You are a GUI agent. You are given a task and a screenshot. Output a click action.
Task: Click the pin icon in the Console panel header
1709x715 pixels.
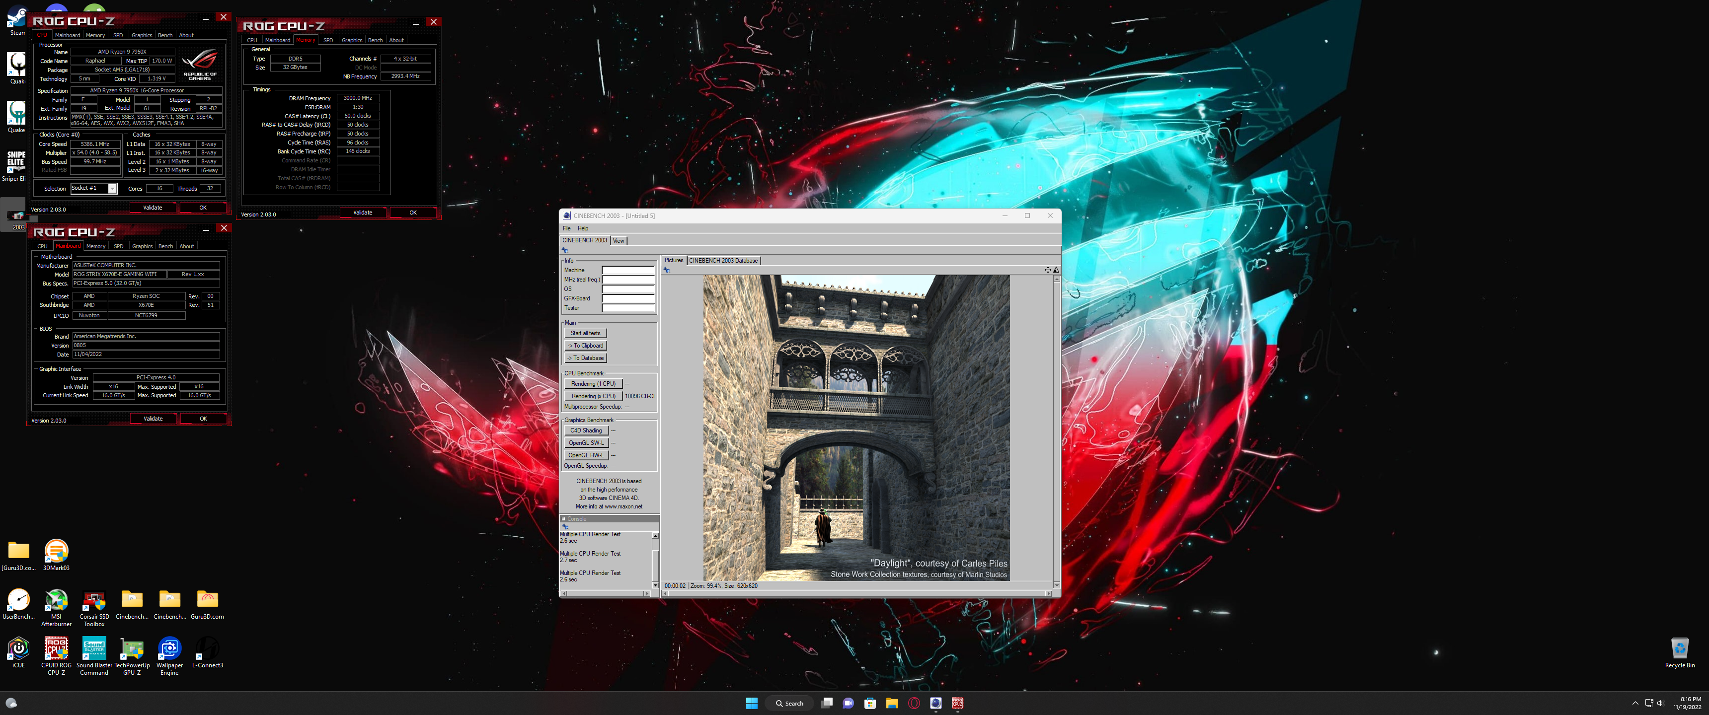(565, 527)
